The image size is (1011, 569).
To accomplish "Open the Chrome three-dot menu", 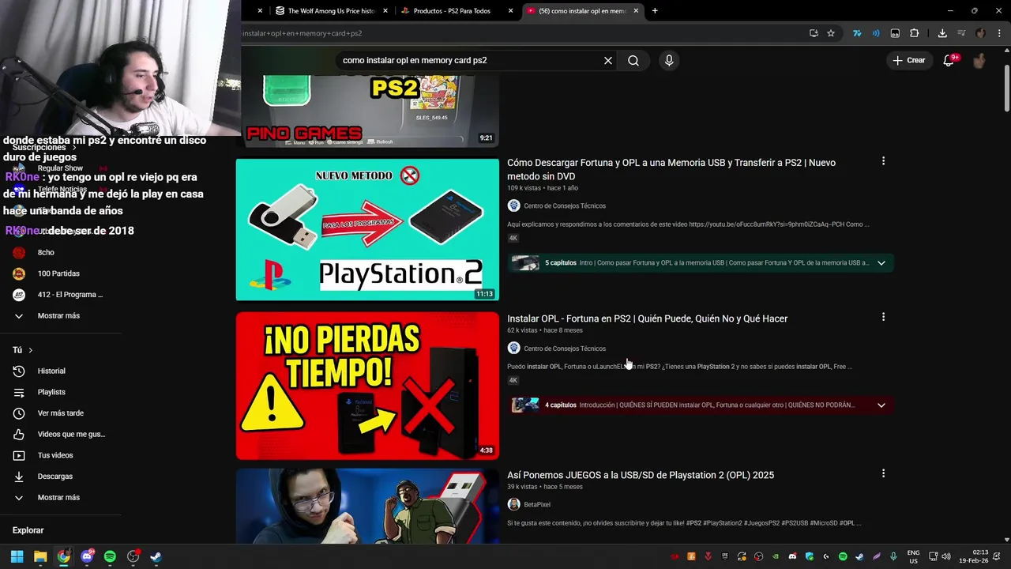I will (x=998, y=33).
